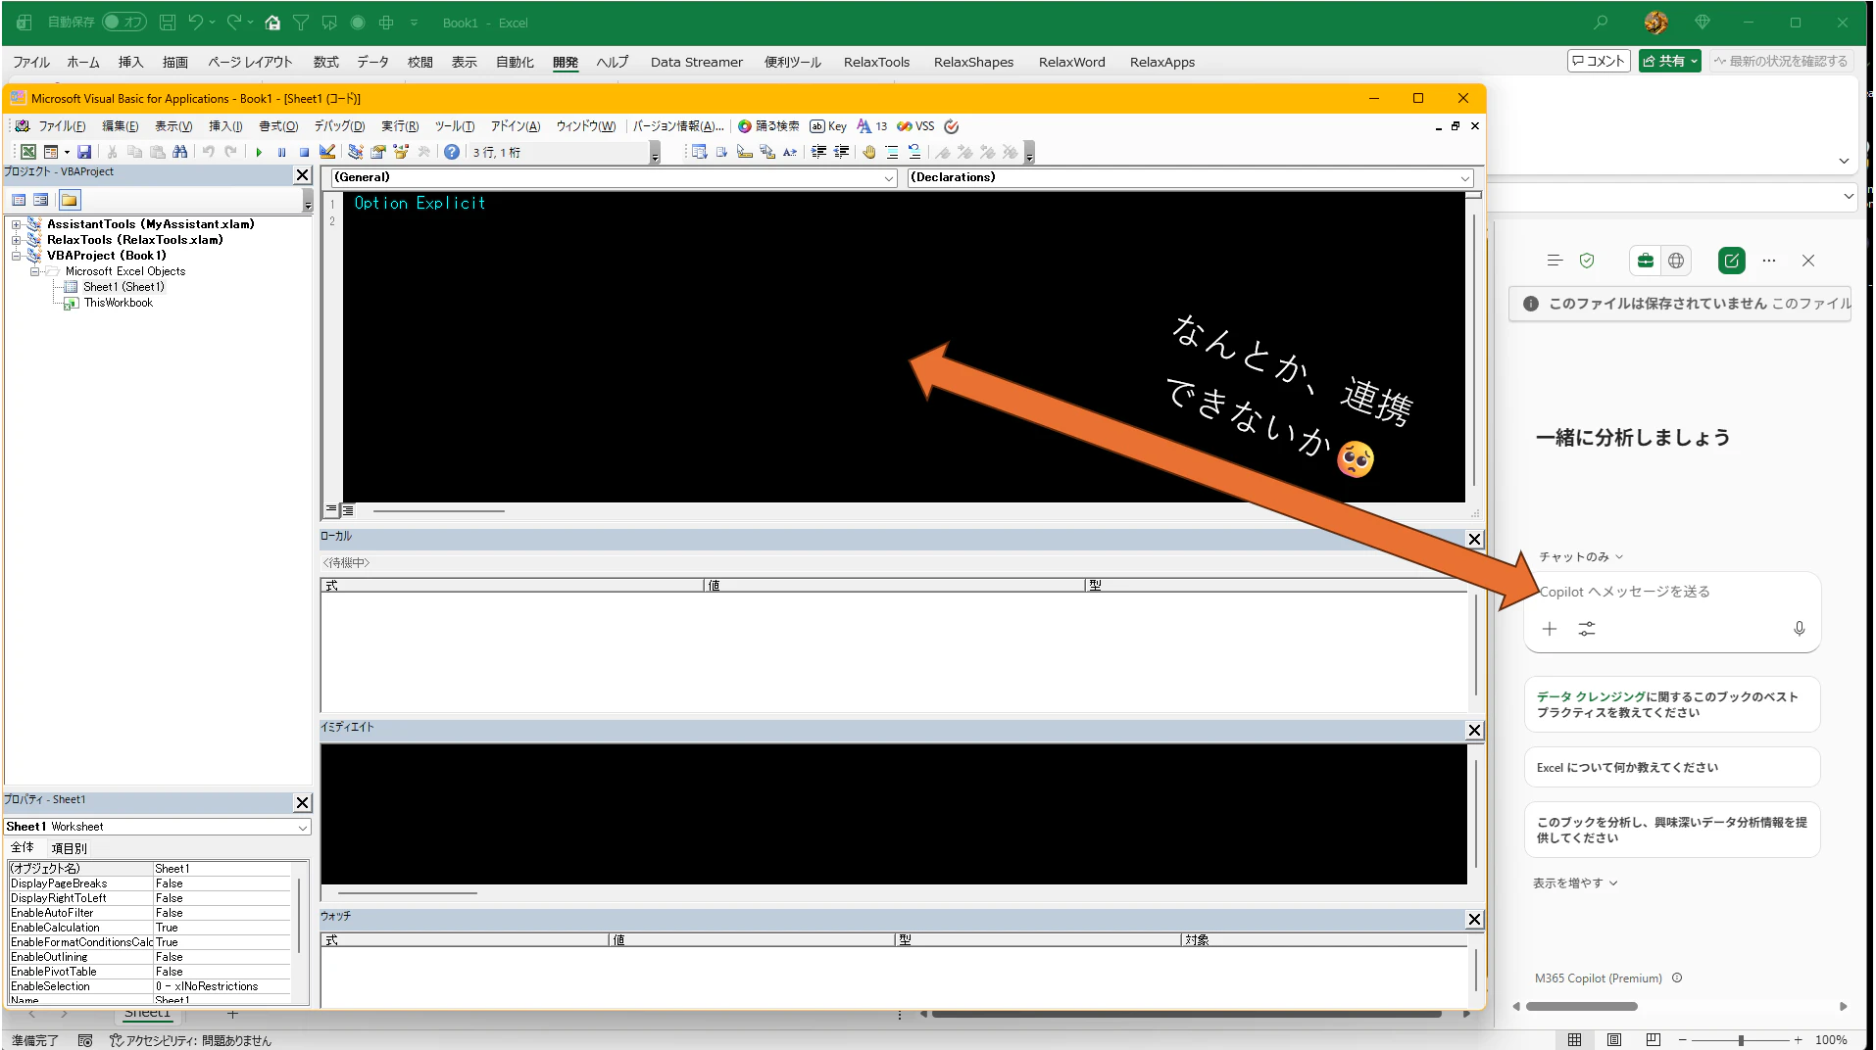Close the ローカル (Locals) window pane
The width and height of the screenshot is (1876, 1050).
coord(1475,540)
